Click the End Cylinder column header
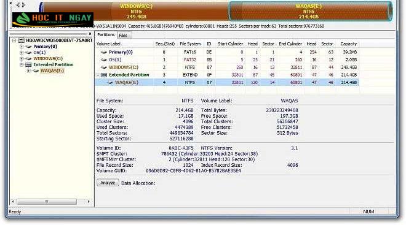This screenshot has width=406, height=225. (290, 44)
